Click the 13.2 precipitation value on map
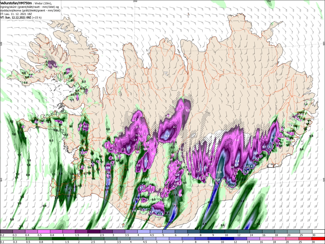This screenshot has width=325, height=244. 233,186
